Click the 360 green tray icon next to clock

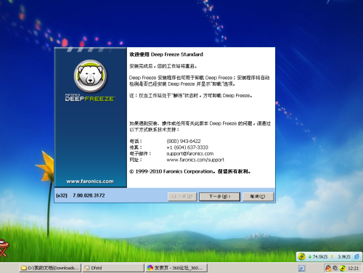tap(342, 268)
